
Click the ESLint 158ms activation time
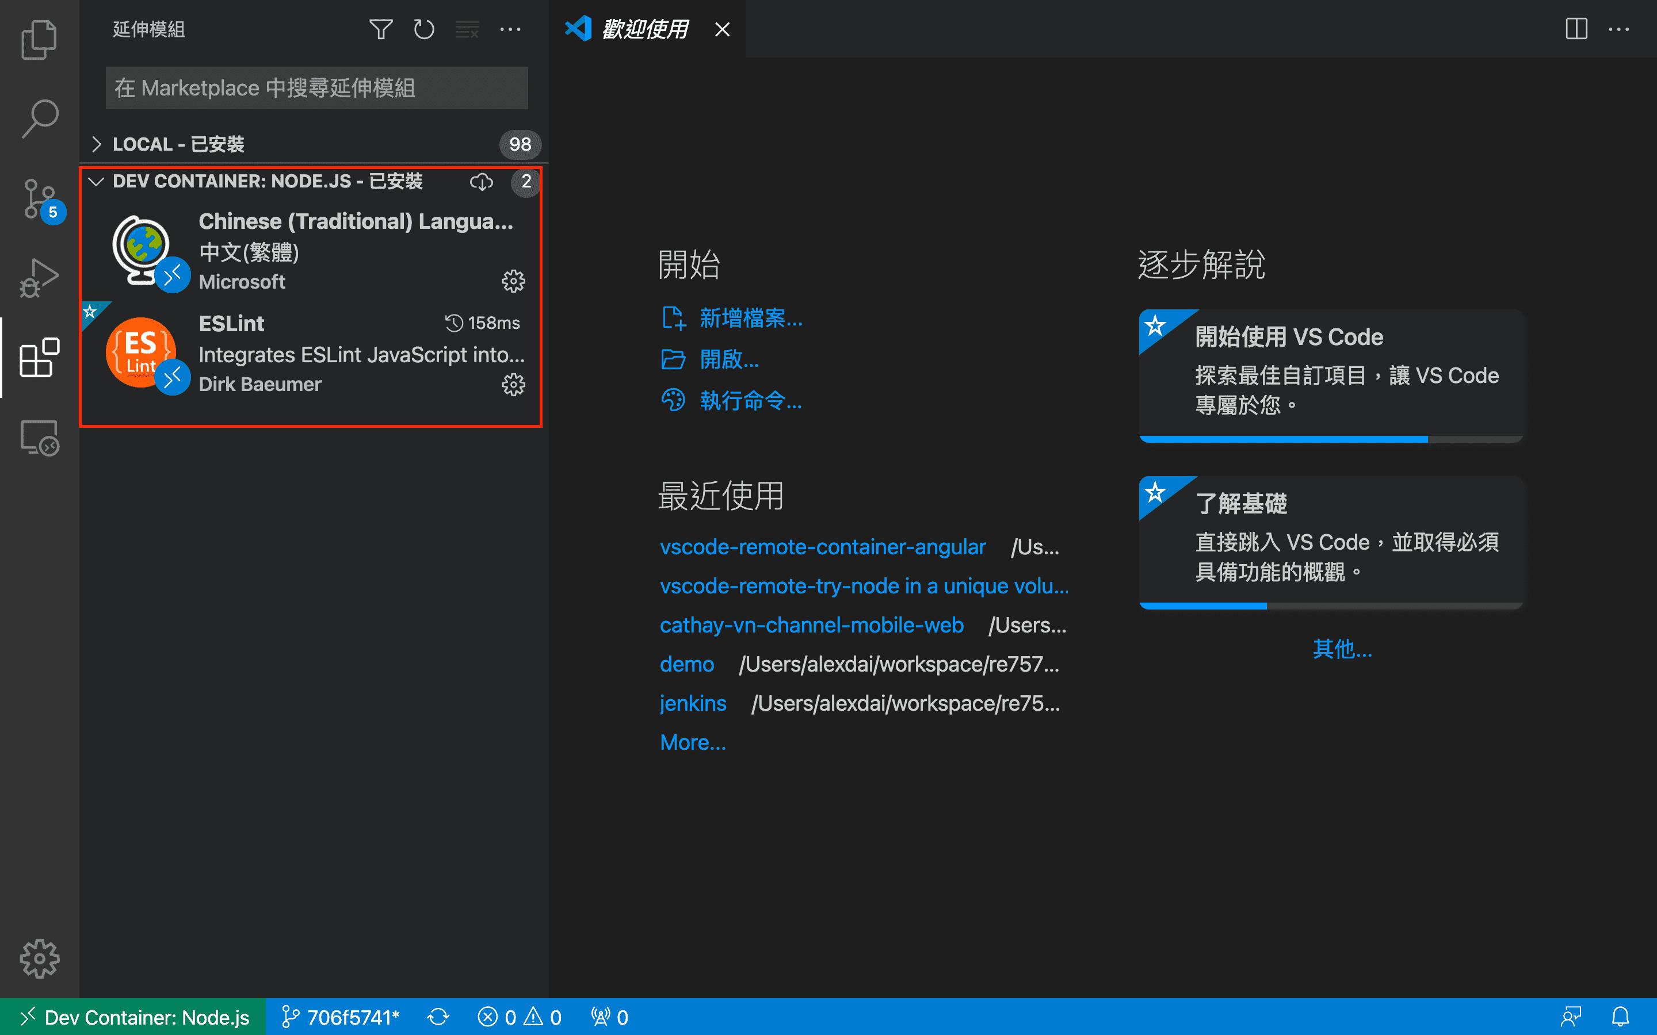483,323
